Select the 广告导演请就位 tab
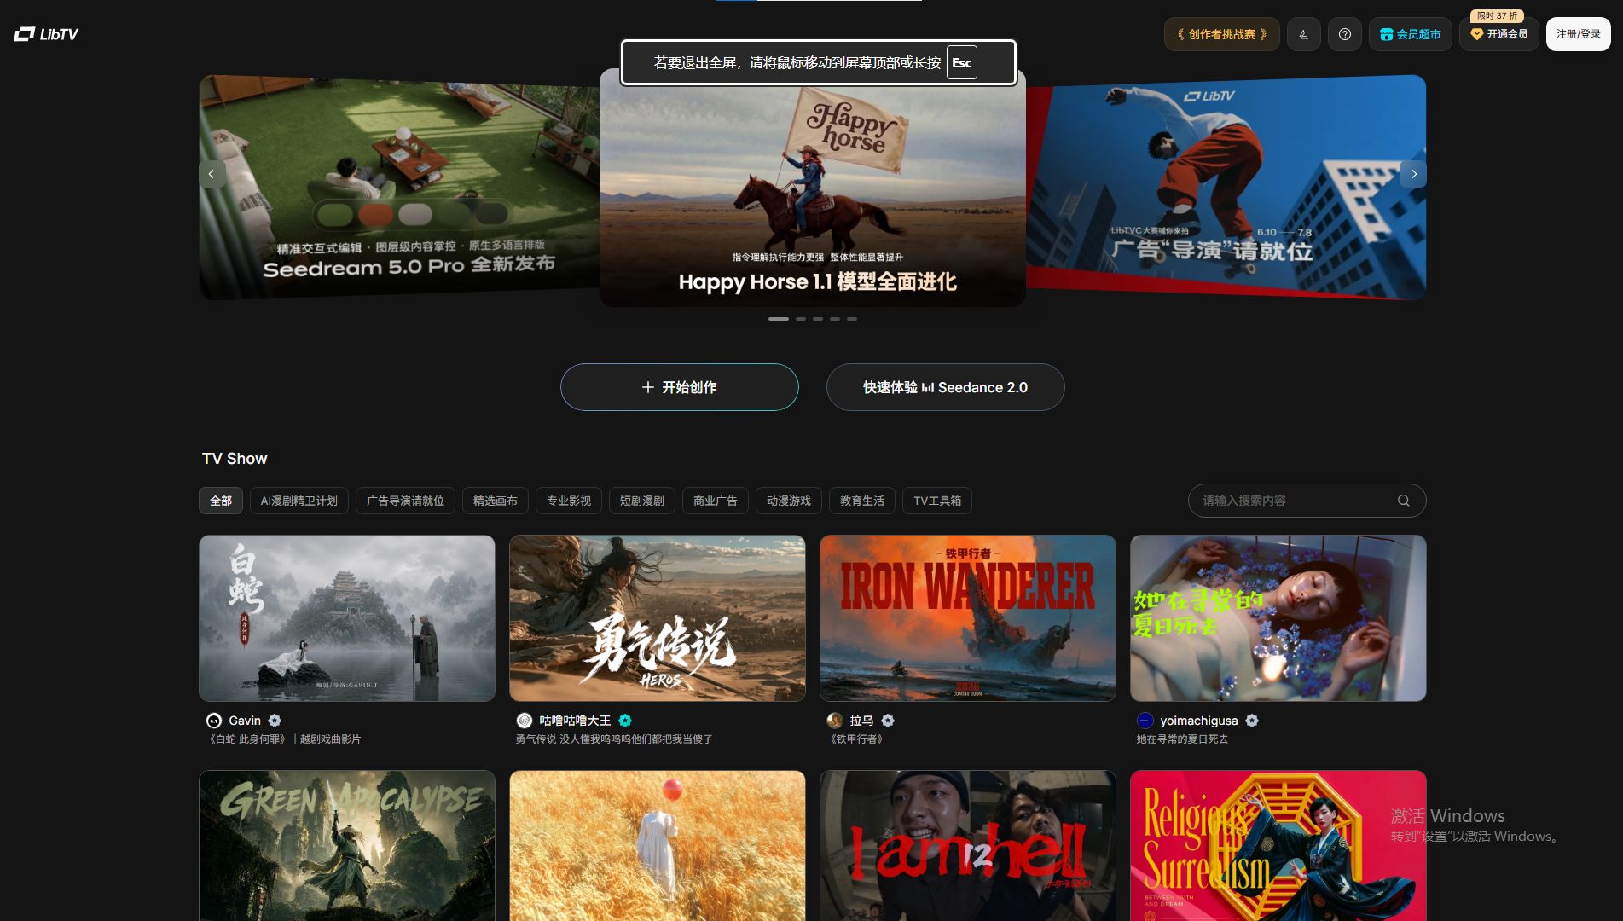The image size is (1623, 921). coord(405,501)
